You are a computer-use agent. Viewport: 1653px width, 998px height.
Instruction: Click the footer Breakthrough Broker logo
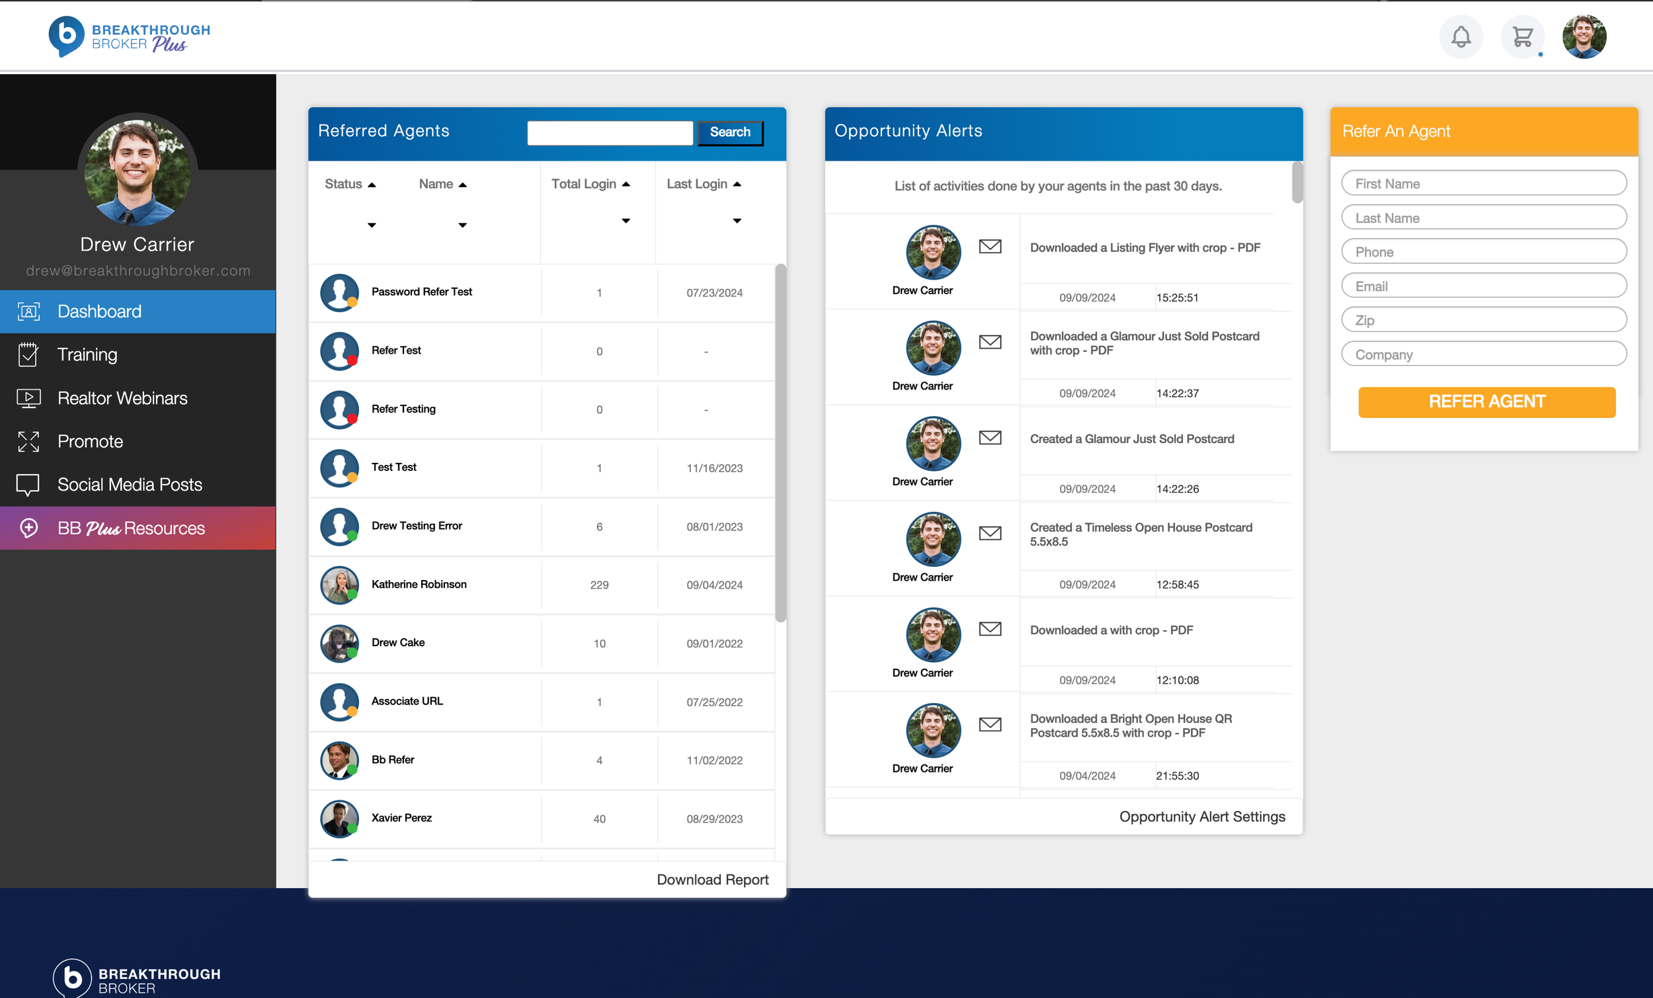coord(136,979)
